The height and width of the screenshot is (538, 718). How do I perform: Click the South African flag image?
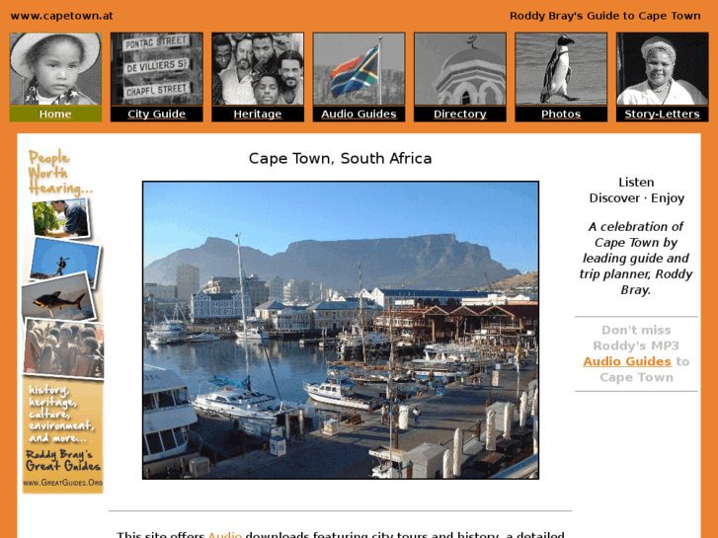click(x=359, y=69)
